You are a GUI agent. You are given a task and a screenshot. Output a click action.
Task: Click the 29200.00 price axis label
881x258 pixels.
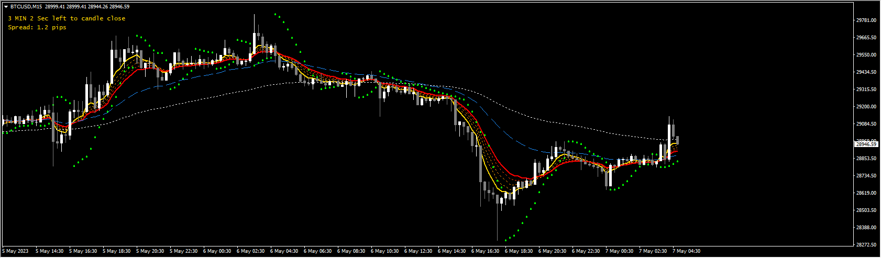tap(866, 107)
